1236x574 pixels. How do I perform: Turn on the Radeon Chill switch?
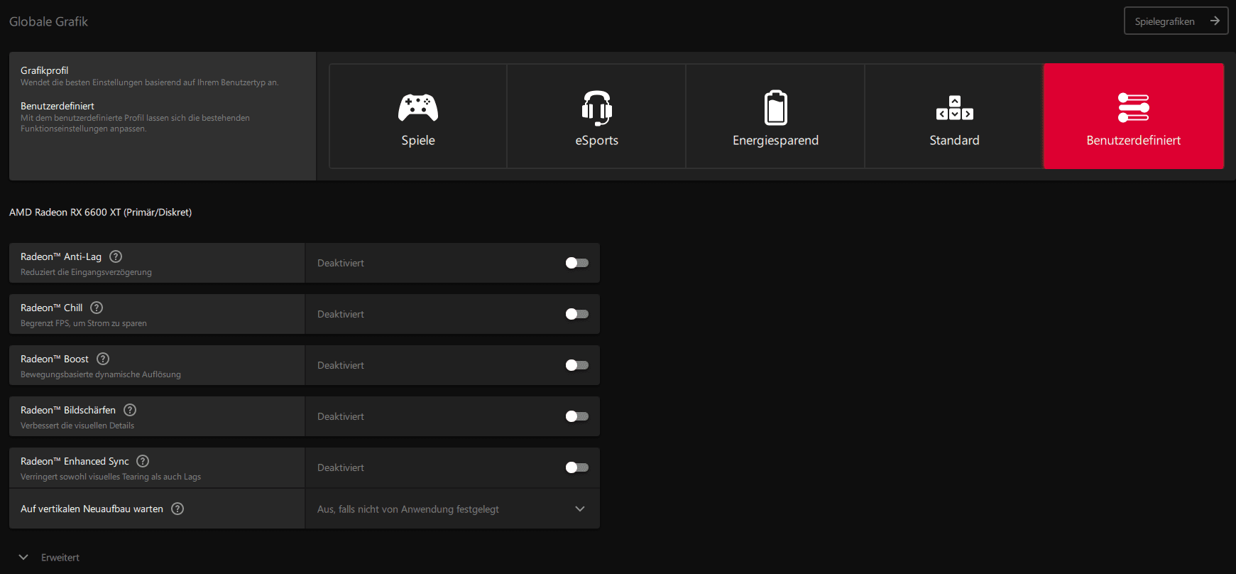[577, 314]
